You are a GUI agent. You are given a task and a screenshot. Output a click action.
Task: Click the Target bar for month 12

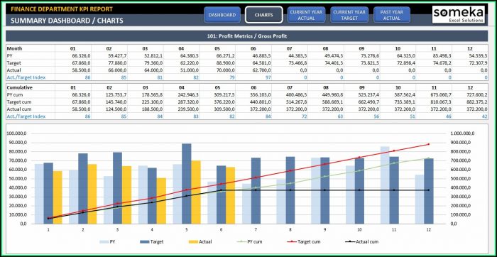click(x=429, y=191)
